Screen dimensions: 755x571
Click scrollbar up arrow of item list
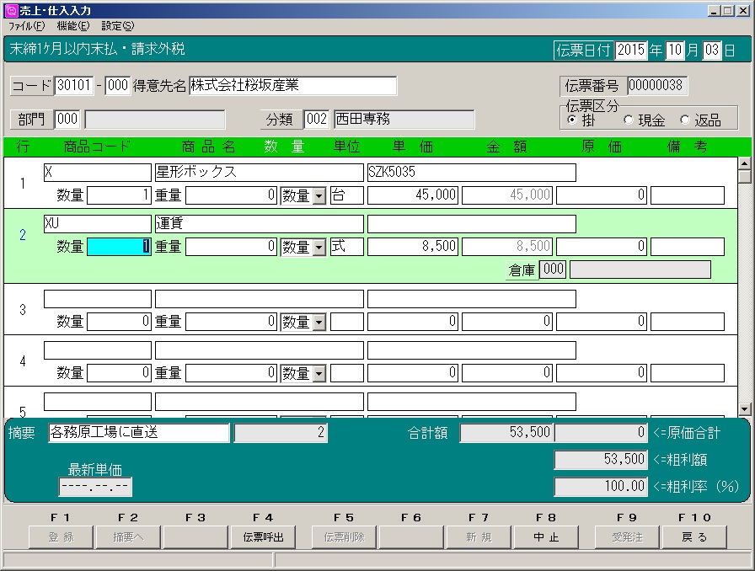(x=745, y=163)
